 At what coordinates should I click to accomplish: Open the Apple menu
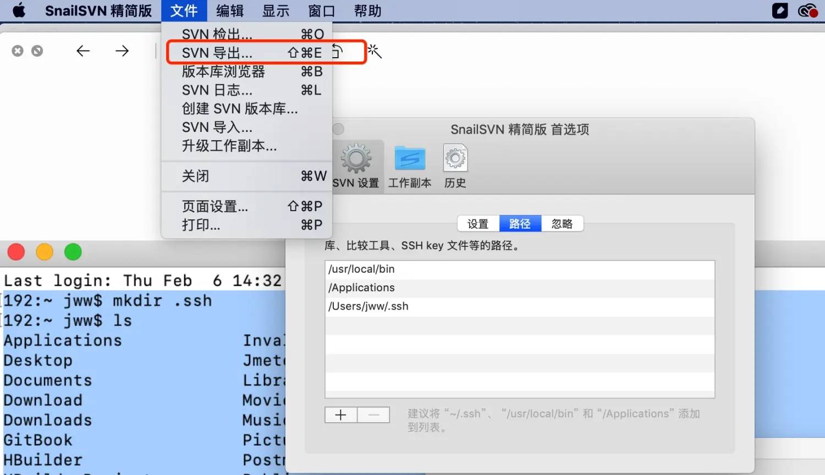(19, 10)
